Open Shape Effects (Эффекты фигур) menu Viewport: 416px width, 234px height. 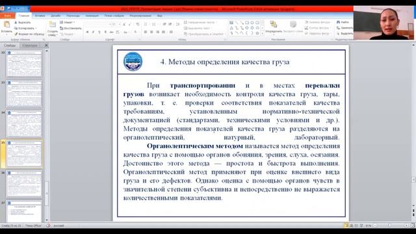pyautogui.click(x=317, y=33)
